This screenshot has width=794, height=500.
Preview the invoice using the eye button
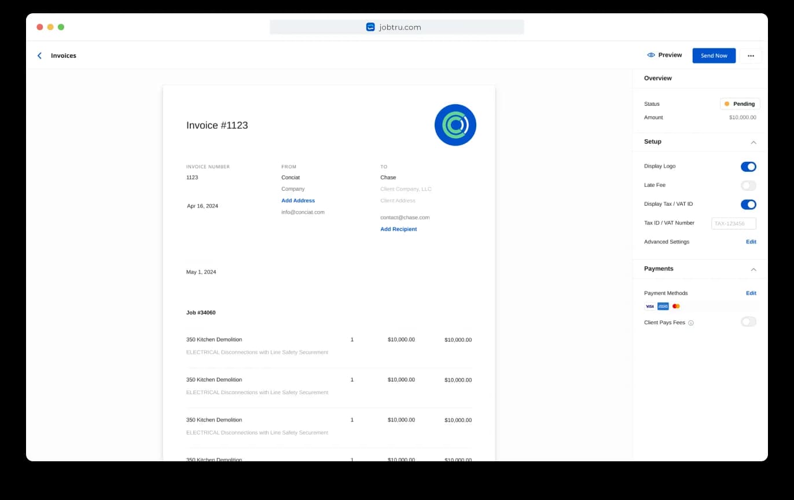point(664,55)
